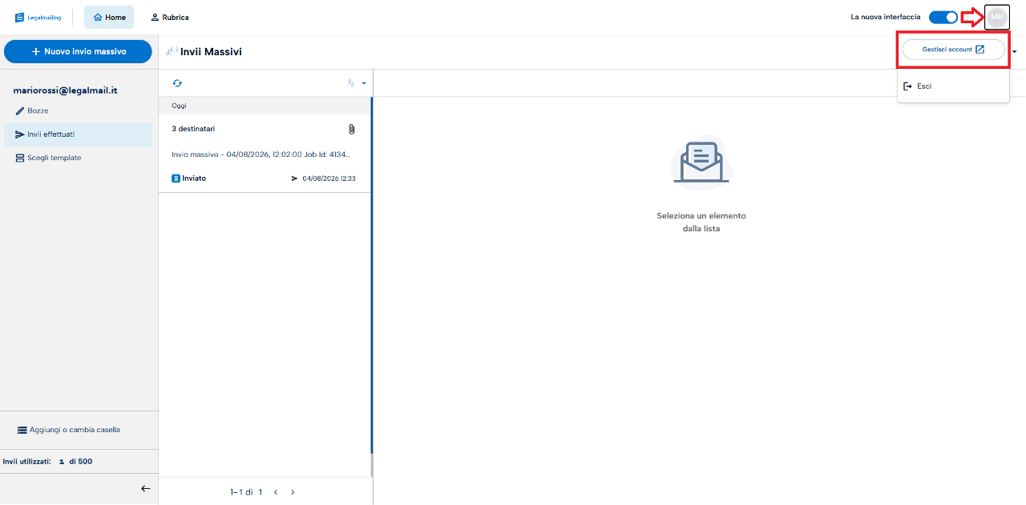Image resolution: width=1026 pixels, height=505 pixels.
Task: Open the Invio massivo item with 3 destinatari
Action: [x=265, y=154]
